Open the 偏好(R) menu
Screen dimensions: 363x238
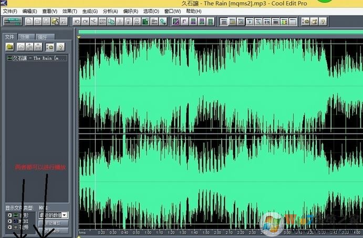[x=131, y=12]
